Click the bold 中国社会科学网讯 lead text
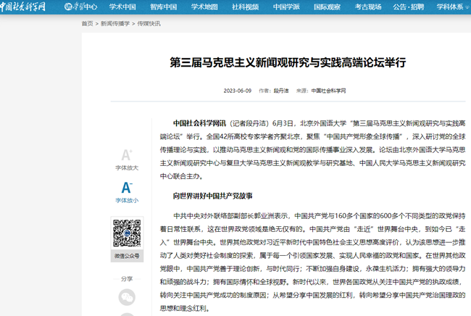 point(199,123)
